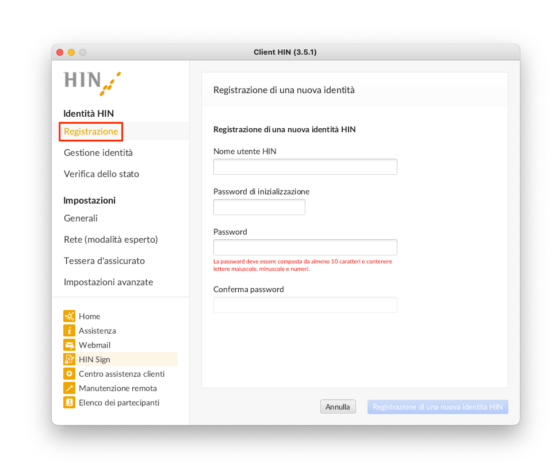Open the Assistenza link
The height and width of the screenshot is (463, 559).
click(97, 331)
